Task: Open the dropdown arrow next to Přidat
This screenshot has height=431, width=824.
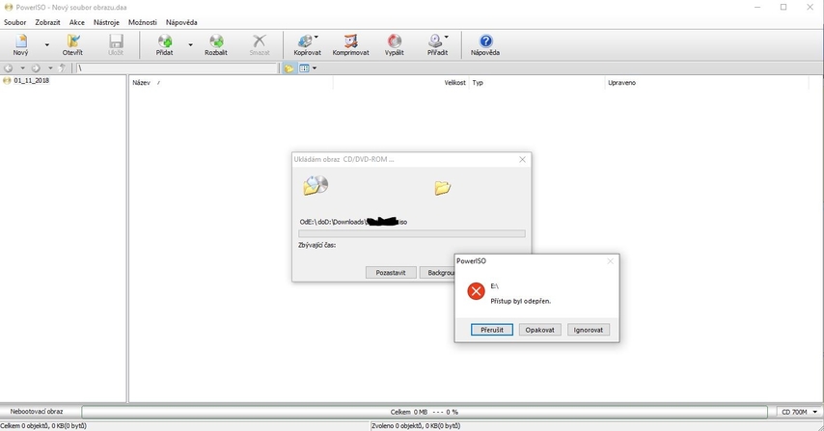Action: (190, 45)
